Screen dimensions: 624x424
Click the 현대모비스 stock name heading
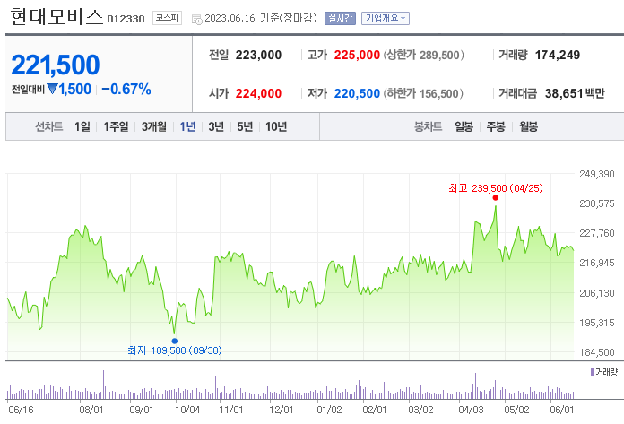click(56, 17)
